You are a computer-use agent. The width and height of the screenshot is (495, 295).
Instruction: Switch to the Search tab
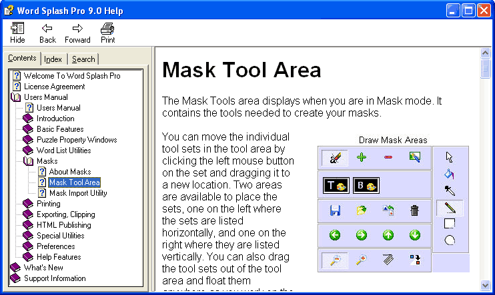pyautogui.click(x=83, y=59)
